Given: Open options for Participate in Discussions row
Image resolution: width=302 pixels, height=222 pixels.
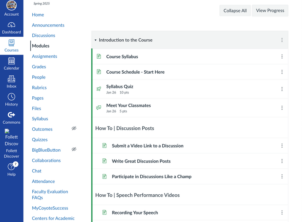Looking at the screenshot, I should click(x=282, y=177).
